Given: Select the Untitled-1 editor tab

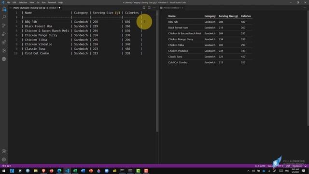Looking at the screenshot, I should point(35,8).
